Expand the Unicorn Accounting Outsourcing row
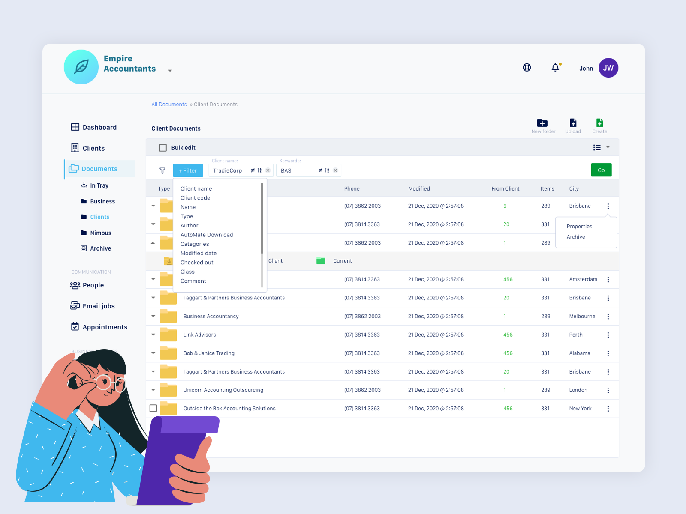This screenshot has height=514, width=686. click(153, 390)
